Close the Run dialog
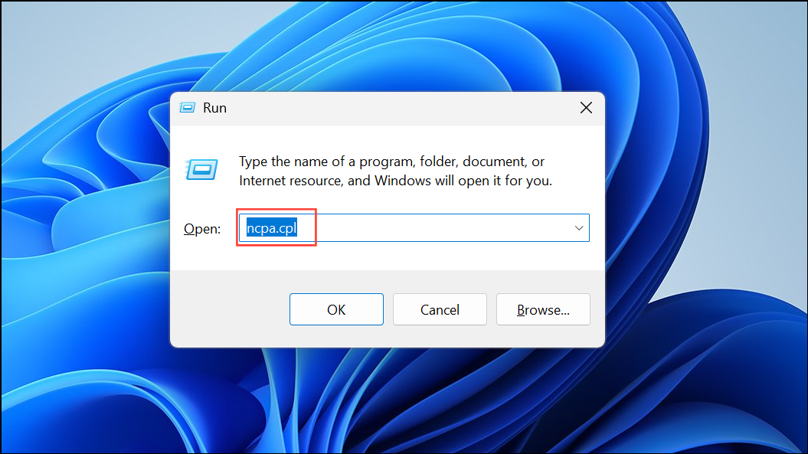This screenshot has height=454, width=808. coord(586,108)
